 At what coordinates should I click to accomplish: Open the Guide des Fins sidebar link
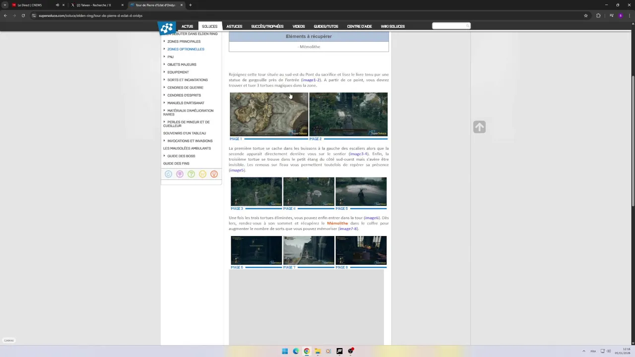coord(176,163)
